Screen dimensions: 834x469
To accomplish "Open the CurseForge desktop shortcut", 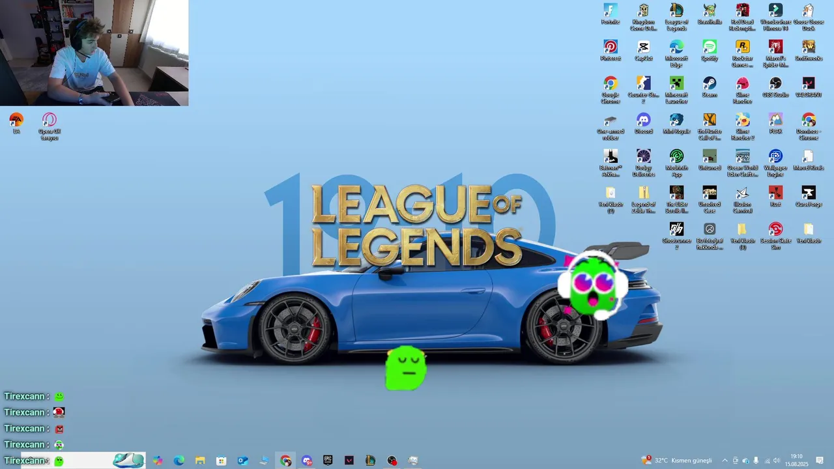I will tap(809, 197).
